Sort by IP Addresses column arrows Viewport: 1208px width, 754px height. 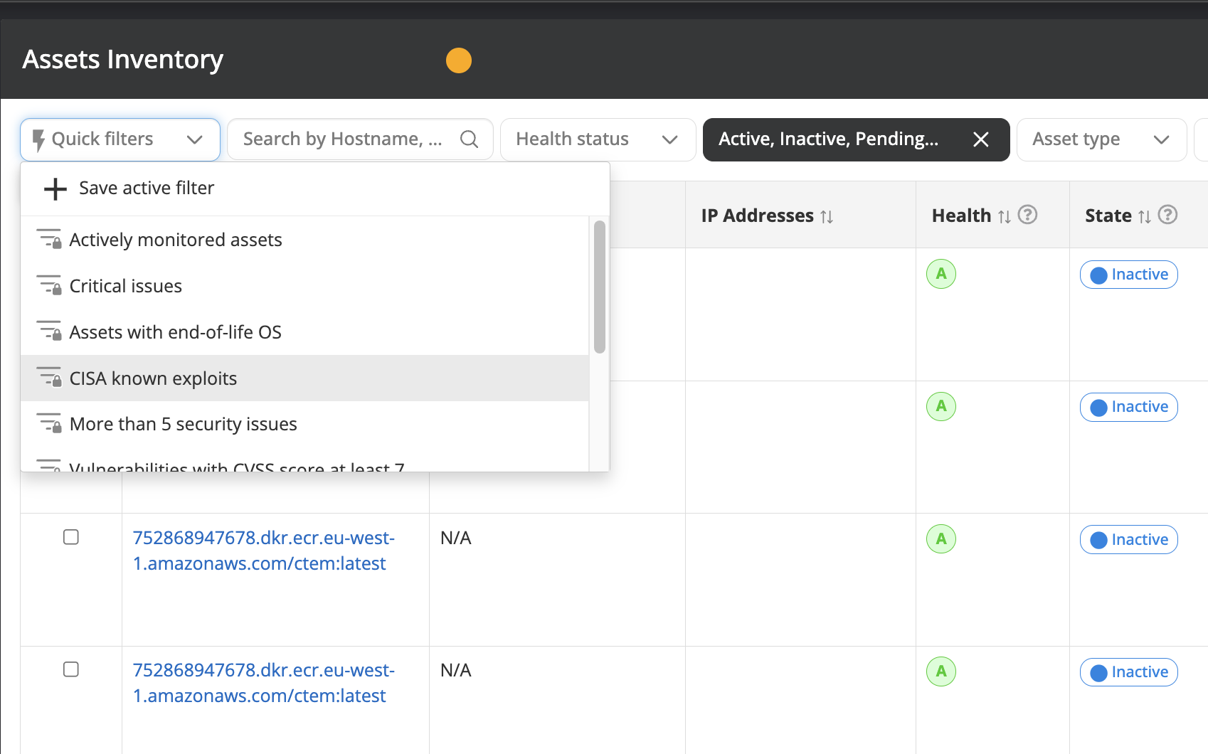pyautogui.click(x=827, y=216)
